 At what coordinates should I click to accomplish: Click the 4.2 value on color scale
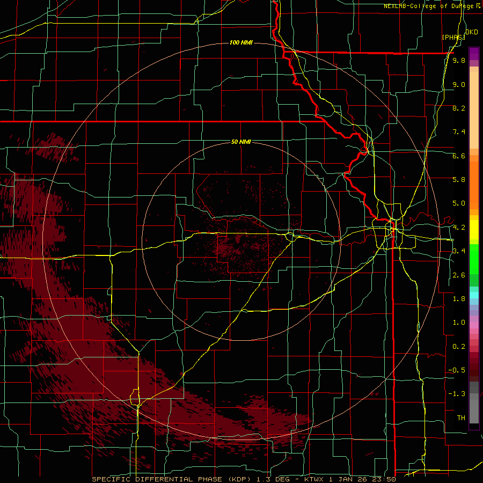pos(459,228)
